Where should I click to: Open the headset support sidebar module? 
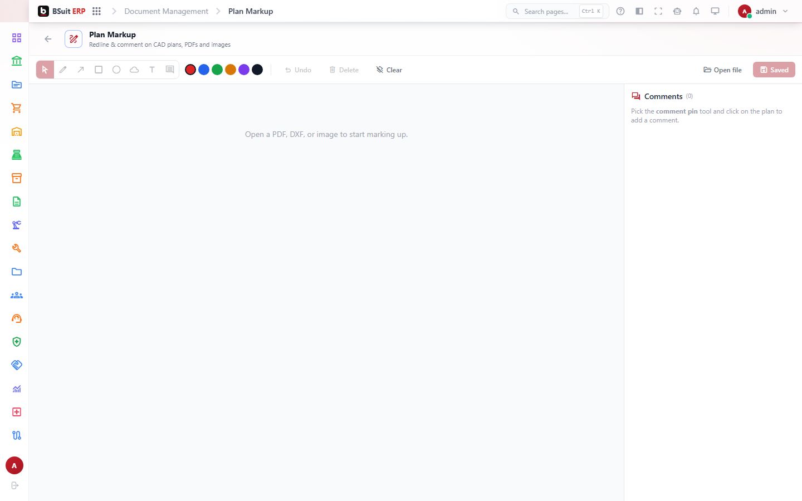tap(17, 318)
